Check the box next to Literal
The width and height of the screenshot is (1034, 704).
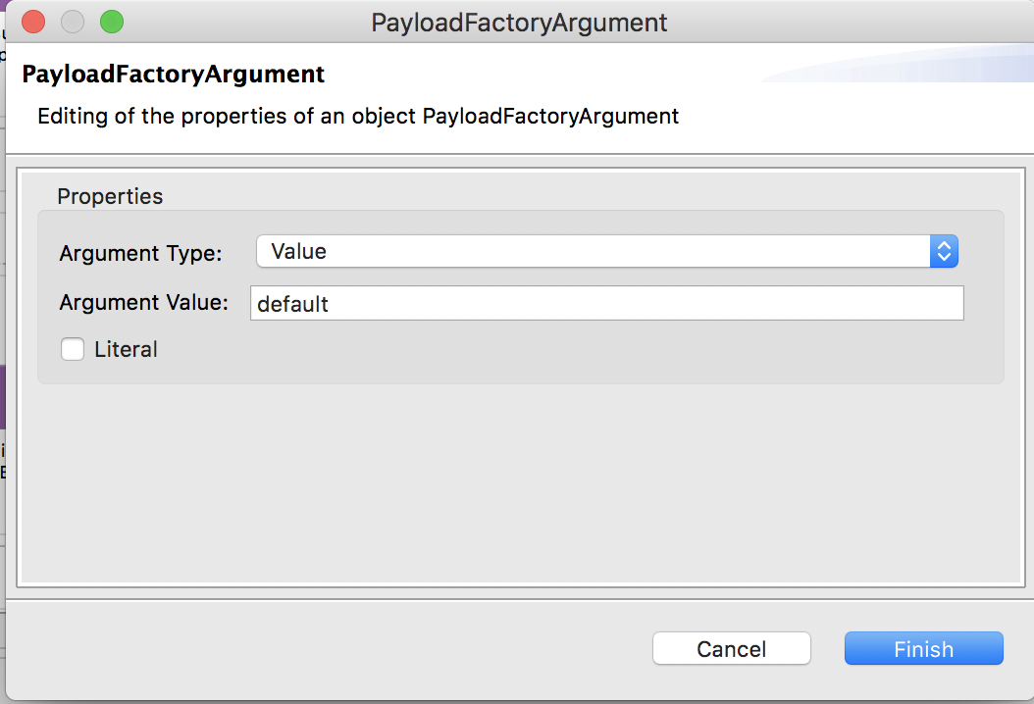tap(73, 349)
